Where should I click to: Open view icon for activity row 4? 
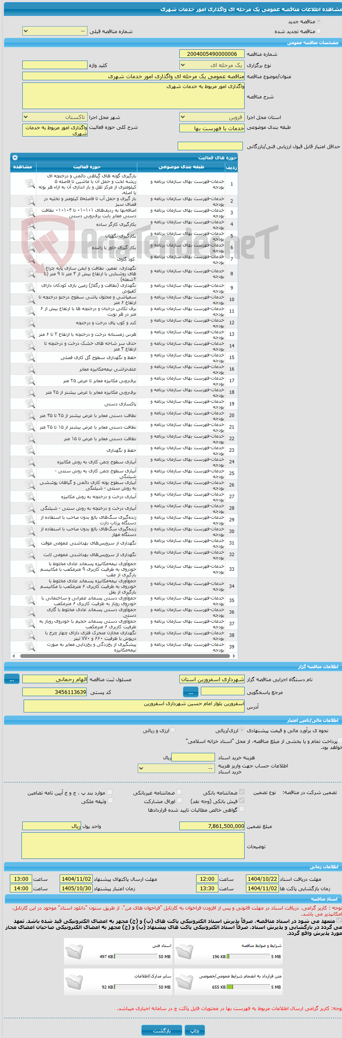(30, 224)
